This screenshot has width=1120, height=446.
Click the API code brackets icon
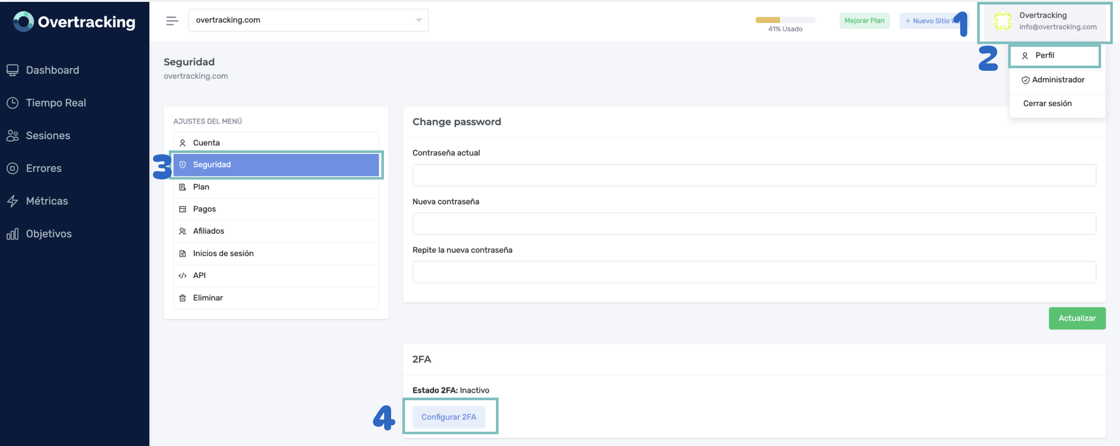click(x=183, y=276)
